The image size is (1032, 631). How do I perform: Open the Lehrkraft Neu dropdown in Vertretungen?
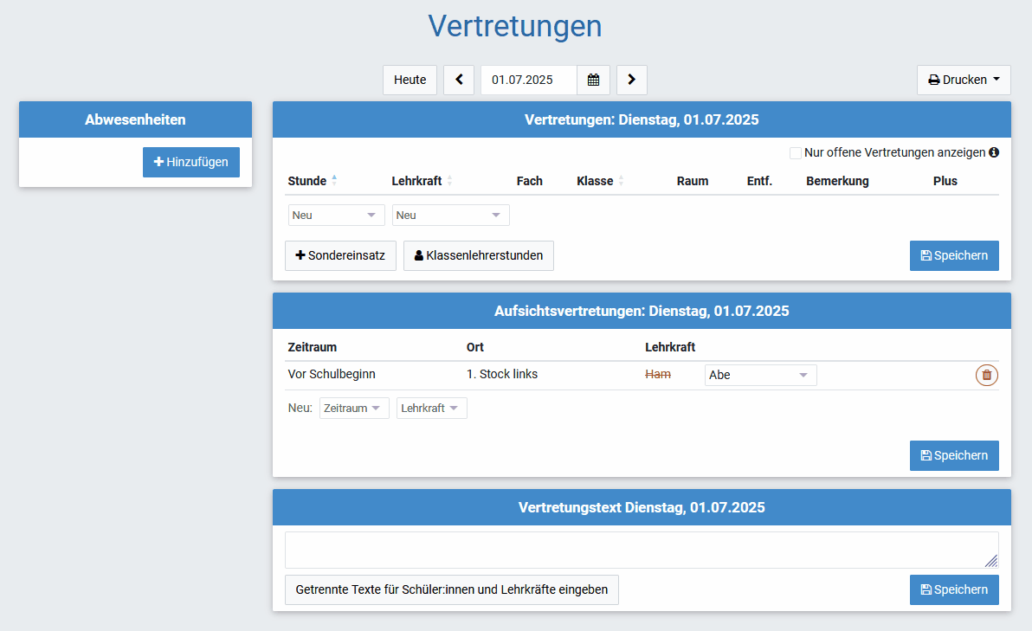coord(450,215)
